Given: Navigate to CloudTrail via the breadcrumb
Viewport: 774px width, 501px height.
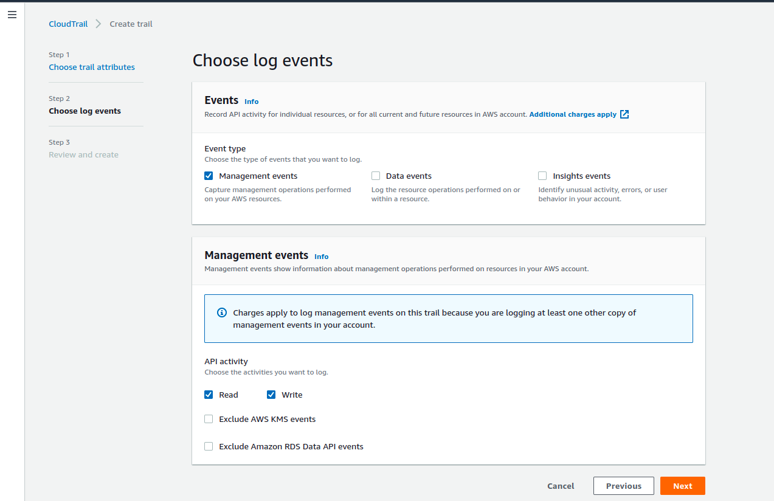Looking at the screenshot, I should pyautogui.click(x=68, y=24).
